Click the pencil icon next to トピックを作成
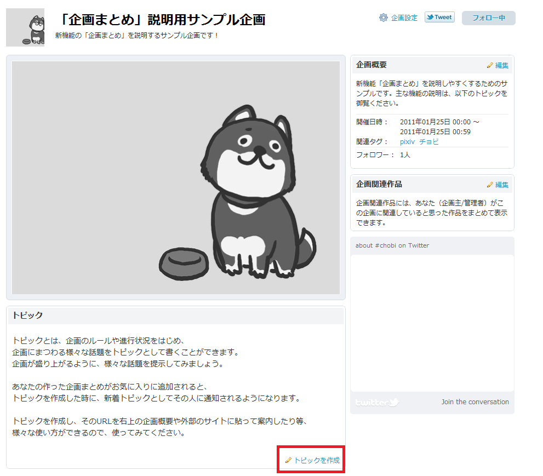 click(x=289, y=460)
